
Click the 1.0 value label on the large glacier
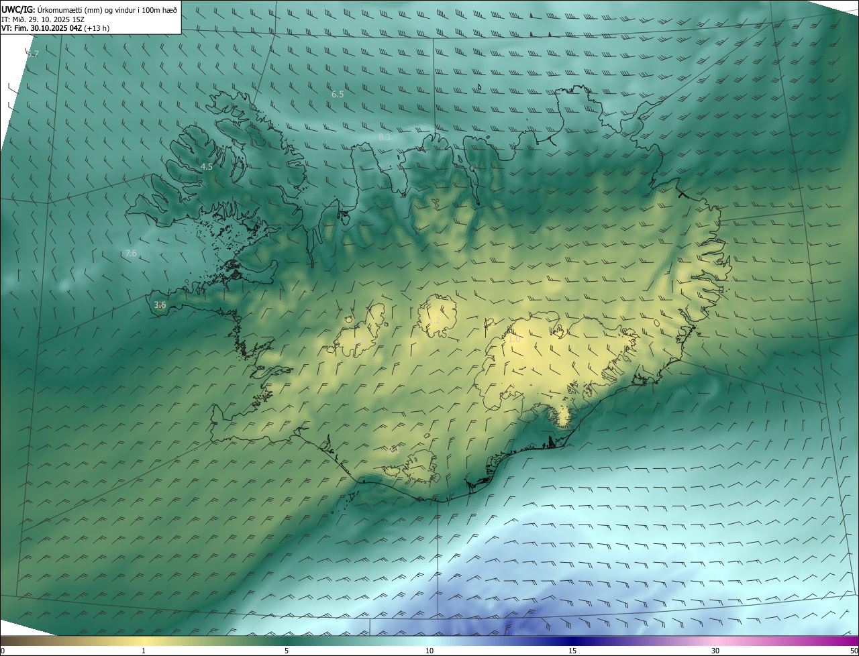point(514,339)
